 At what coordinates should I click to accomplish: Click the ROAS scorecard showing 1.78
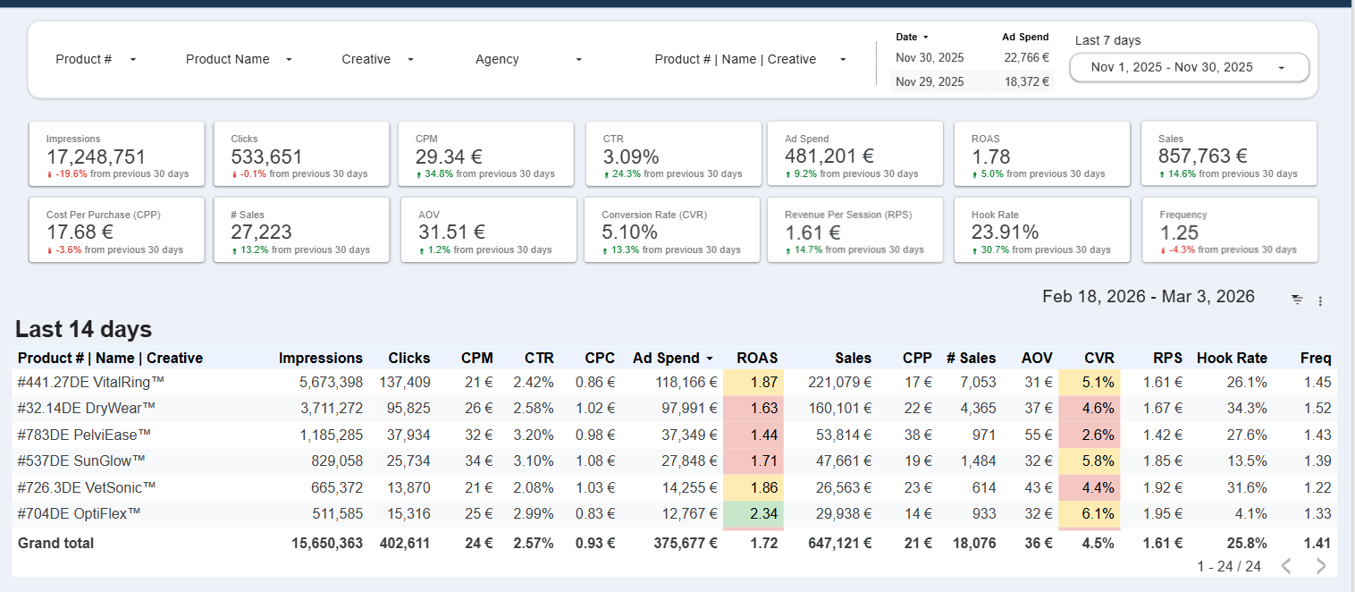coord(1040,154)
